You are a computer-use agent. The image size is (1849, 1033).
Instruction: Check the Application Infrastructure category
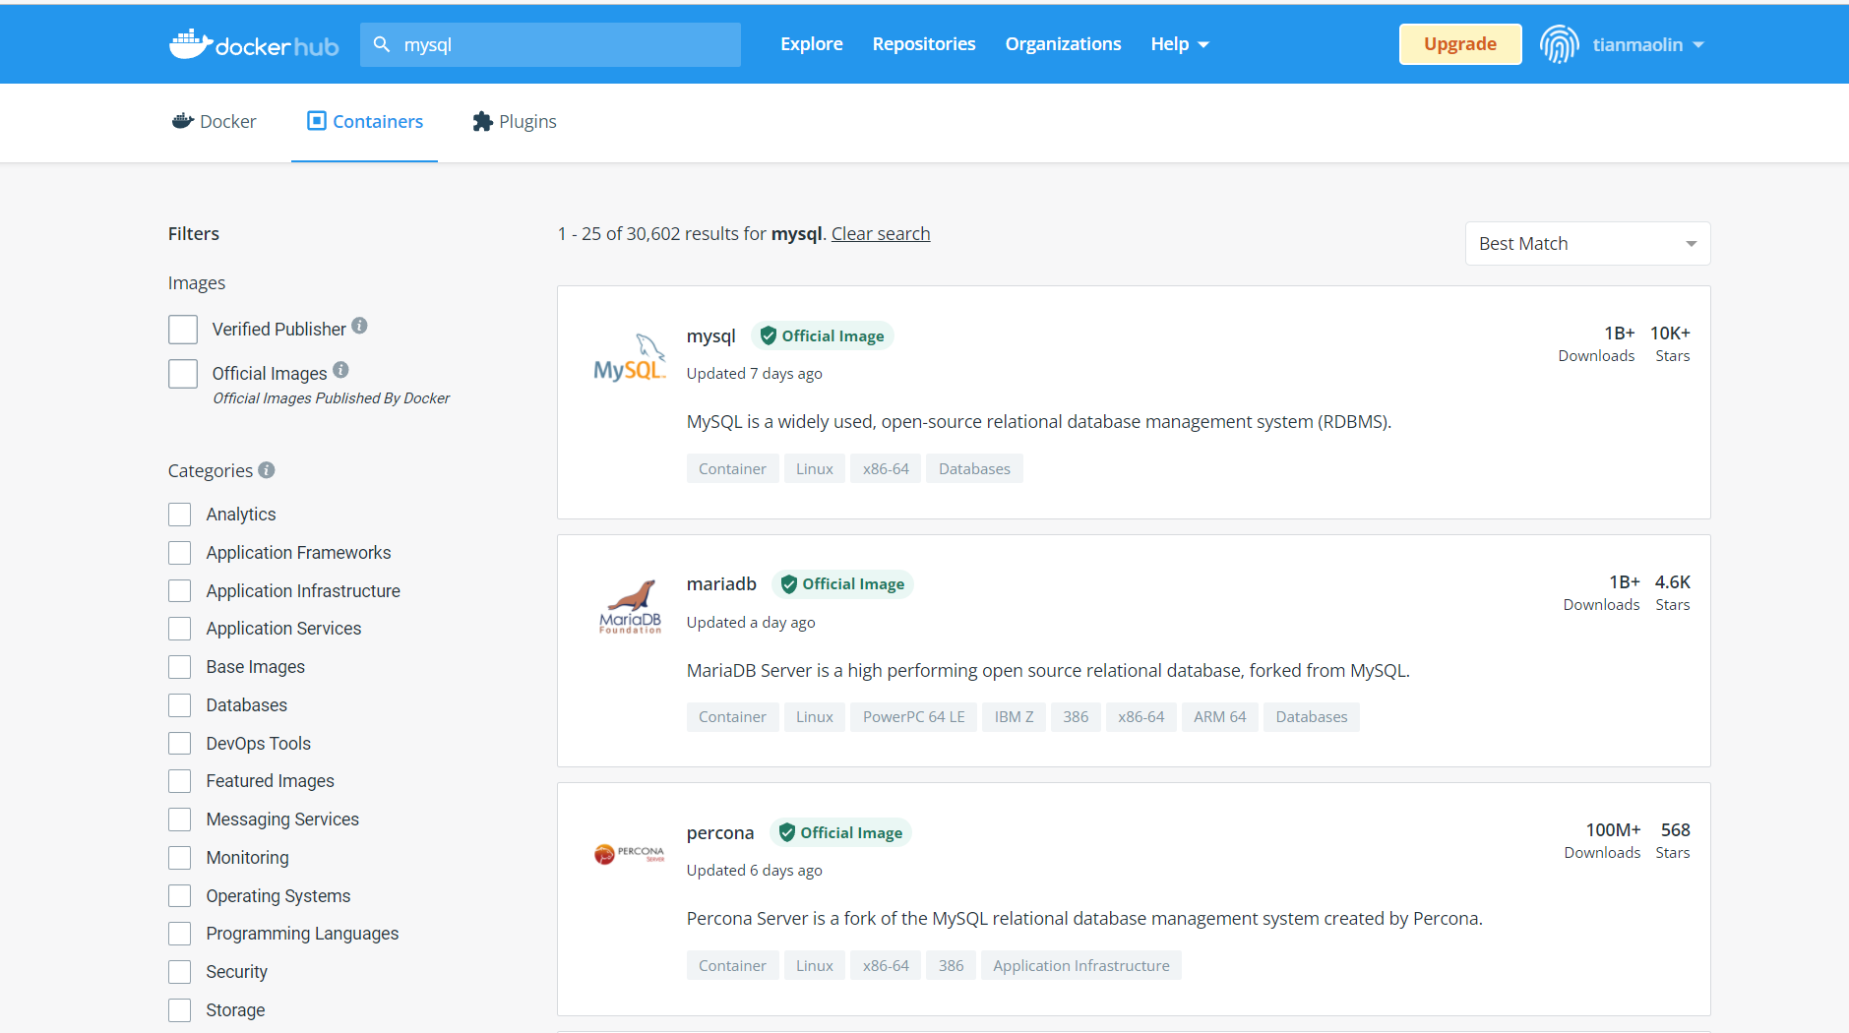pyautogui.click(x=179, y=590)
